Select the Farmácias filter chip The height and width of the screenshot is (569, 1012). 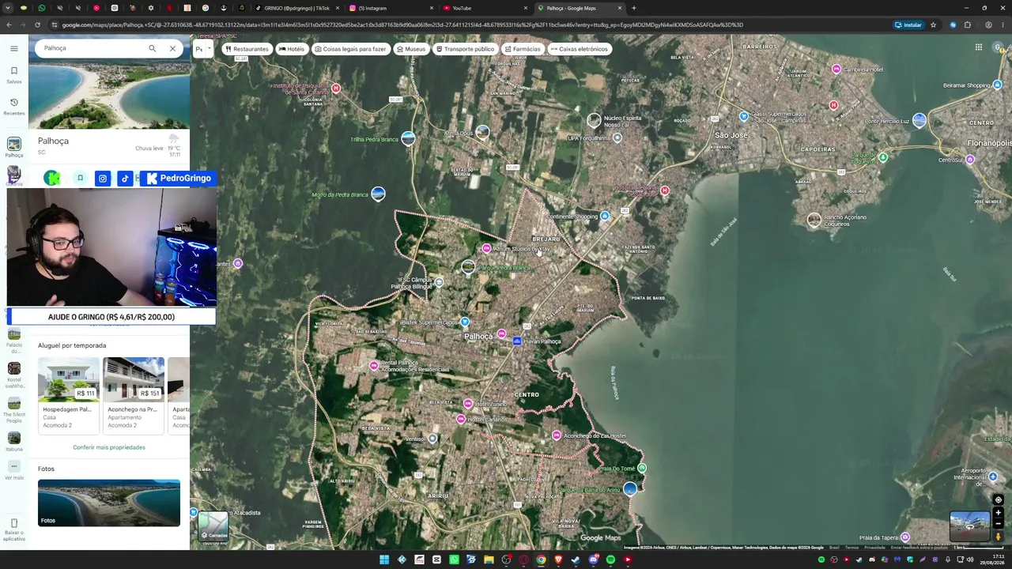click(x=523, y=49)
